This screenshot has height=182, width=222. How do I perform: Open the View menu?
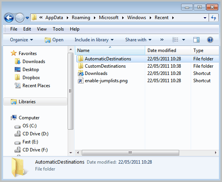pos(42,29)
